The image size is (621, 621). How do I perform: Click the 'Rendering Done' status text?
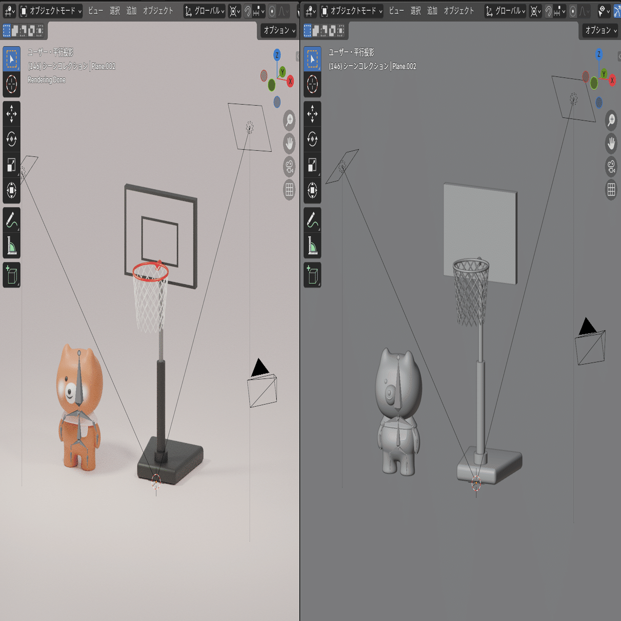[x=47, y=80]
